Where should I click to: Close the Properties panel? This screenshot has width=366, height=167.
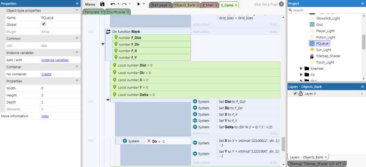pos(77,4)
